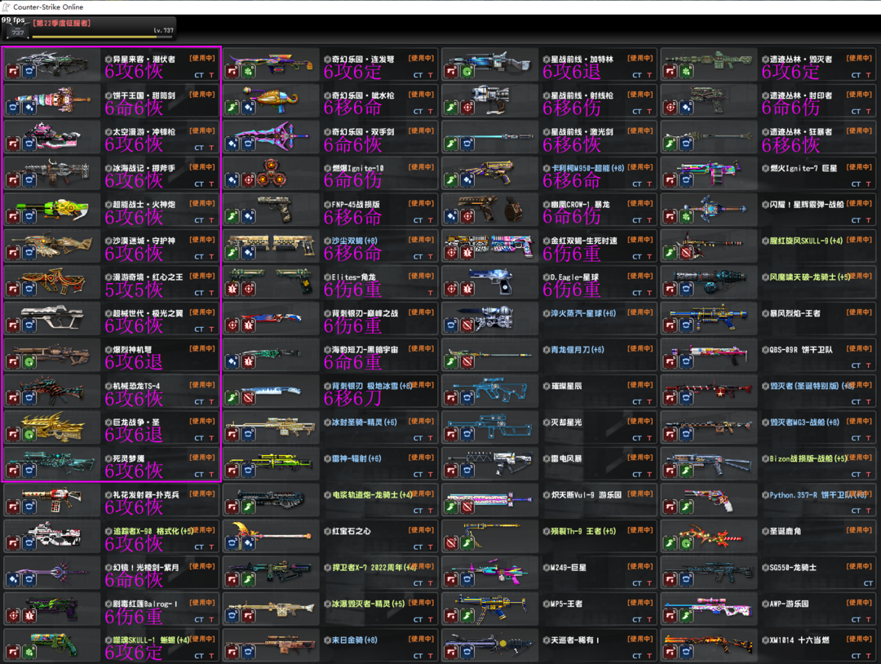The image size is (881, 664).
Task: Click CT team label on 死灵梦魇 row
Action: 199,475
